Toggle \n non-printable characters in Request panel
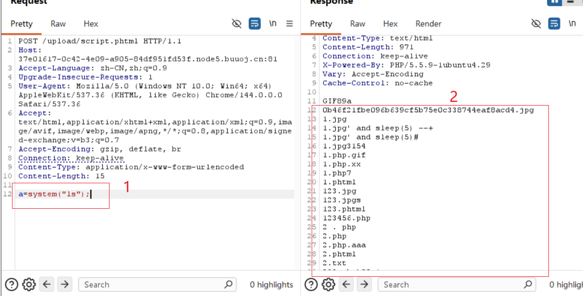 pos(273,24)
